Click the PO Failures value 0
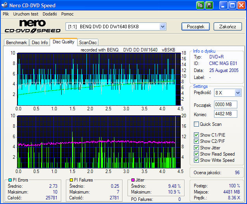This screenshot has width=247, height=204. click(180, 199)
